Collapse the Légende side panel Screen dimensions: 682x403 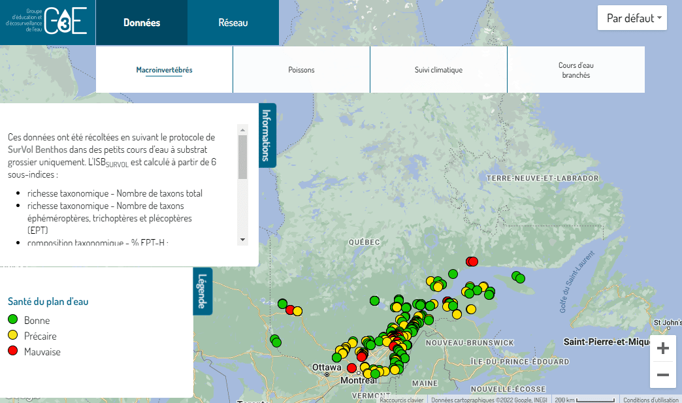tap(203, 291)
